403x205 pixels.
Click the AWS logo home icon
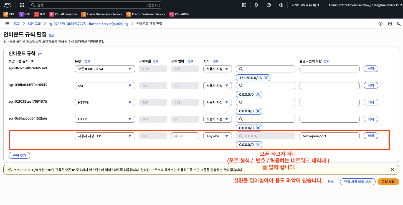(x=7, y=5)
